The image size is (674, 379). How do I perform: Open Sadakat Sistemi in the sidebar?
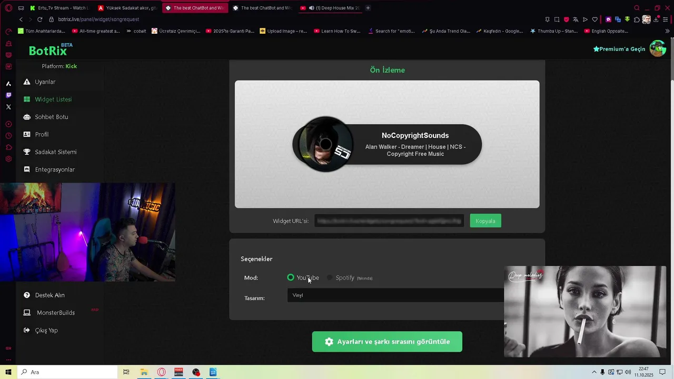(50, 152)
